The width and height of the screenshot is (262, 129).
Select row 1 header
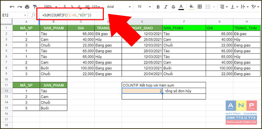point(6,28)
